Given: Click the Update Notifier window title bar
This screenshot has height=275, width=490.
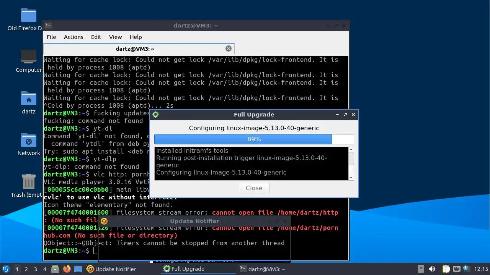Looking at the screenshot, I should click(194, 221).
